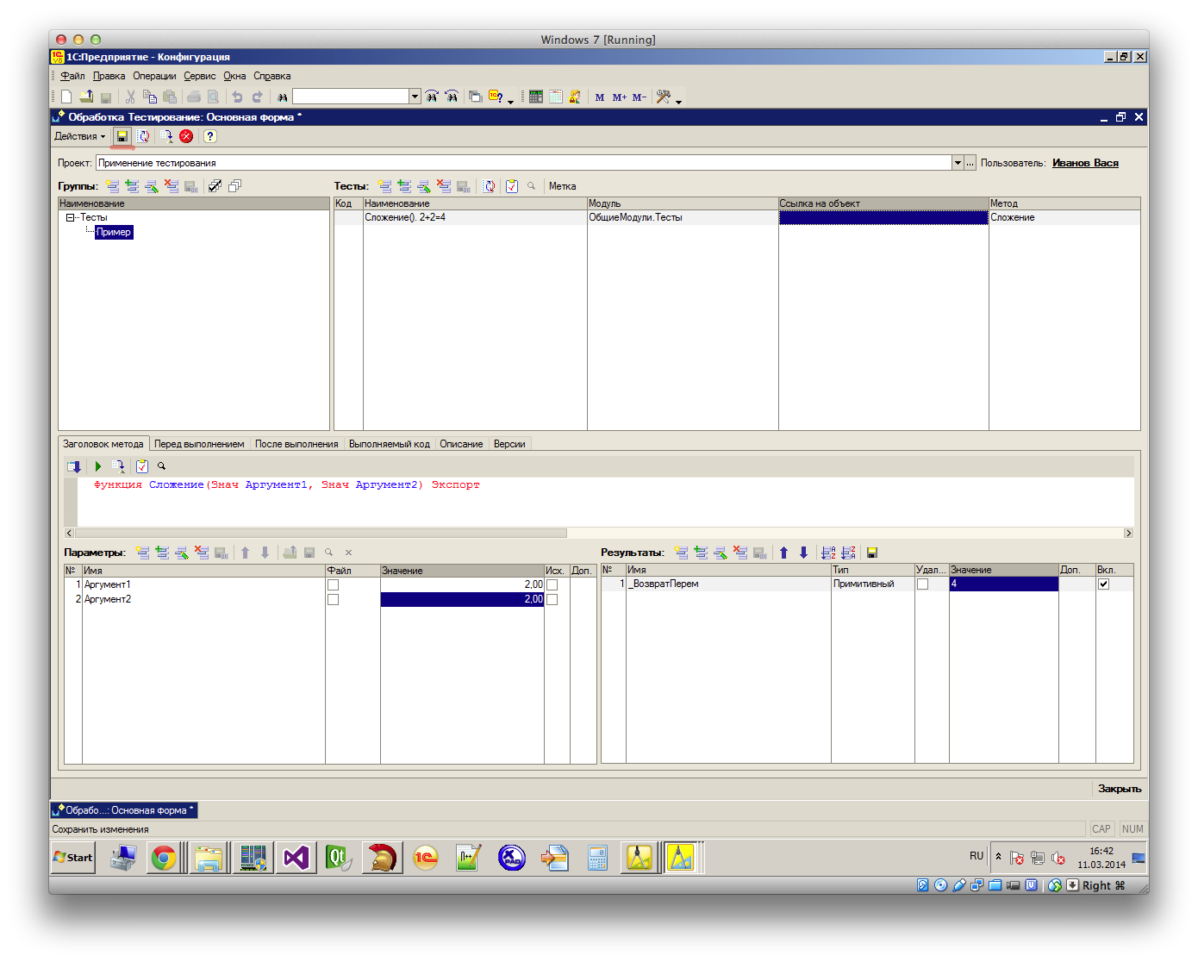Expand the Проект combo box dropdown arrow
This screenshot has height=962, width=1198.
click(x=958, y=163)
